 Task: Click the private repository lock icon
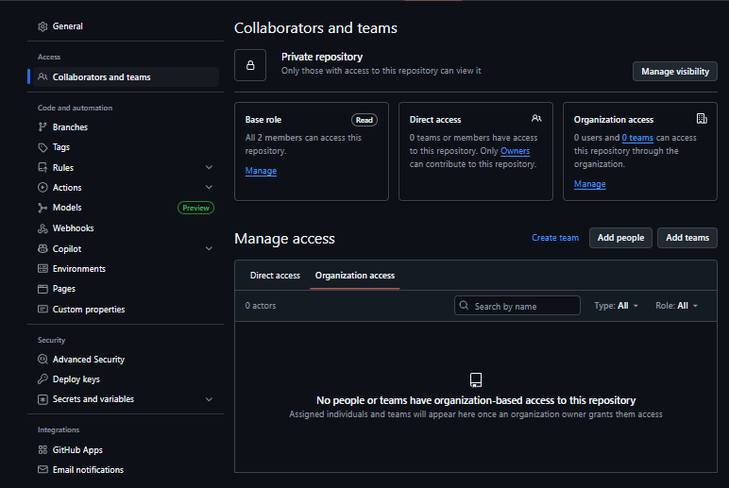click(250, 65)
